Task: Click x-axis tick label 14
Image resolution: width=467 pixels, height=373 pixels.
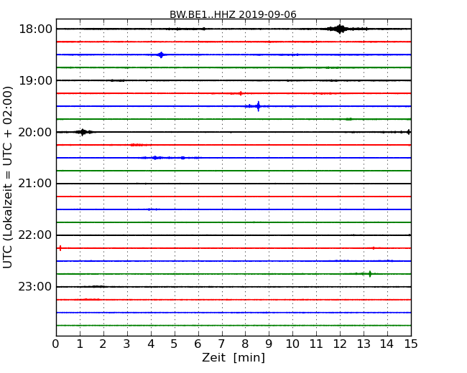Action: (x=387, y=344)
